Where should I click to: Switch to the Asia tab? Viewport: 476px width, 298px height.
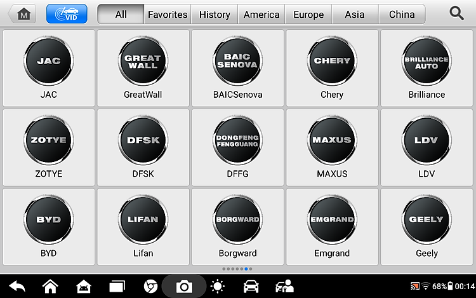click(x=355, y=14)
